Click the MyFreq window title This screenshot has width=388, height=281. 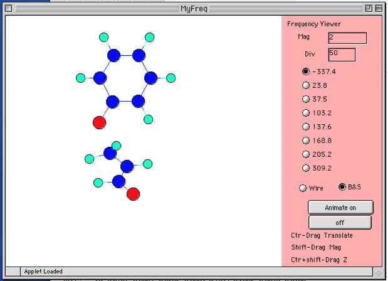click(194, 9)
